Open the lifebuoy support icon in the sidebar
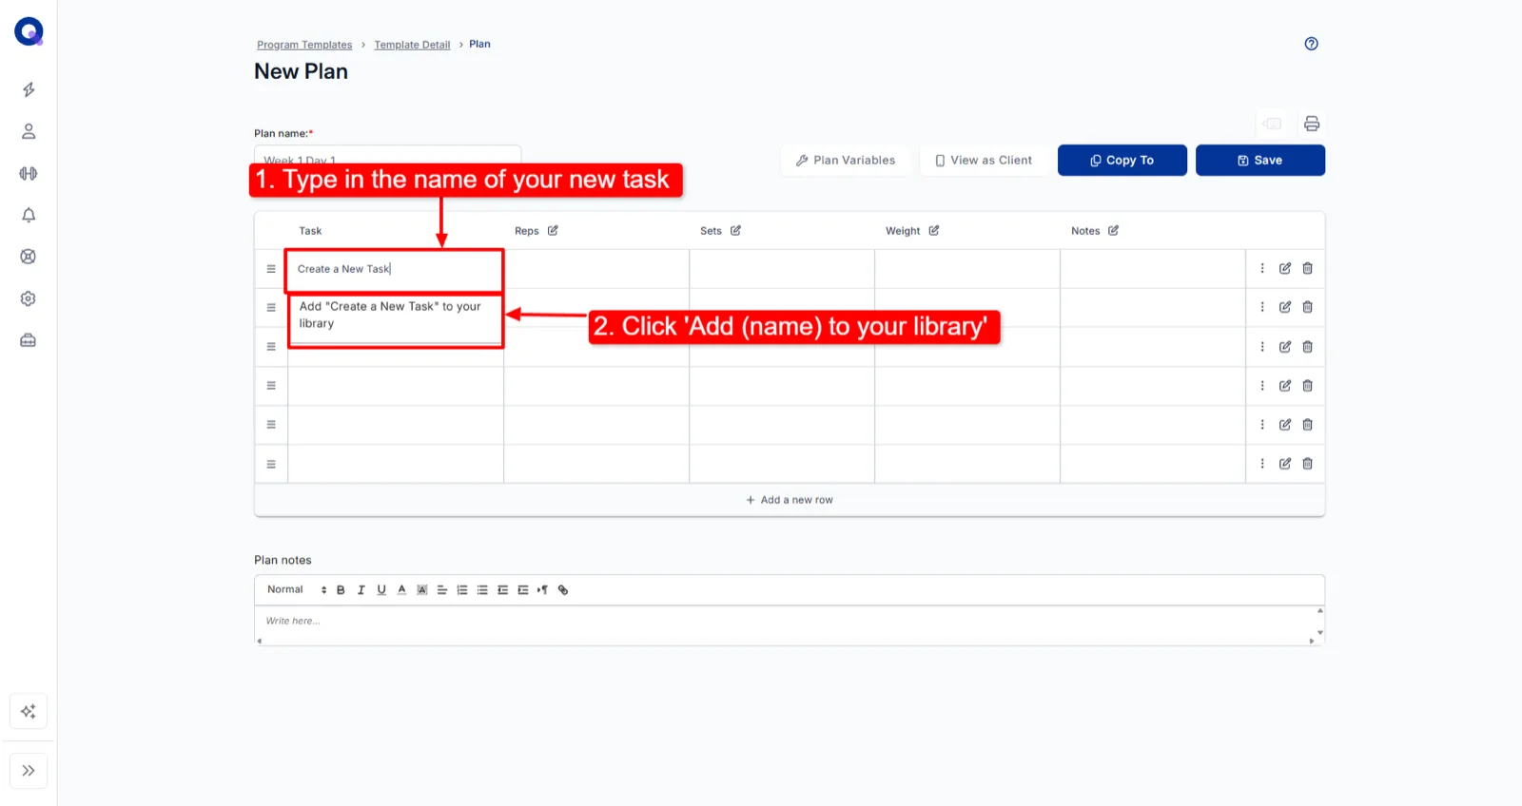 pos(29,257)
